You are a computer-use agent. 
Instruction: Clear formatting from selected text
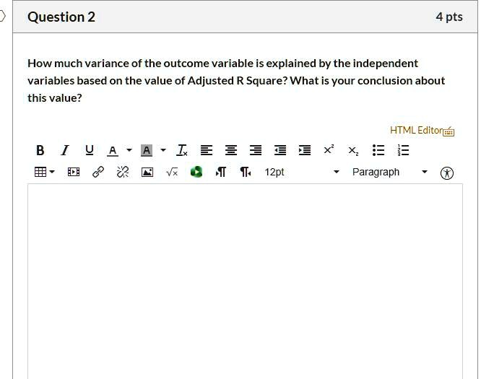(x=181, y=150)
